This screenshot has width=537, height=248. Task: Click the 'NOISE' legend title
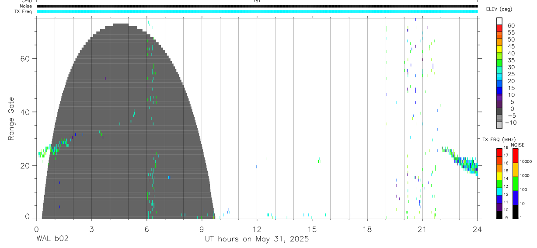coord(517,145)
